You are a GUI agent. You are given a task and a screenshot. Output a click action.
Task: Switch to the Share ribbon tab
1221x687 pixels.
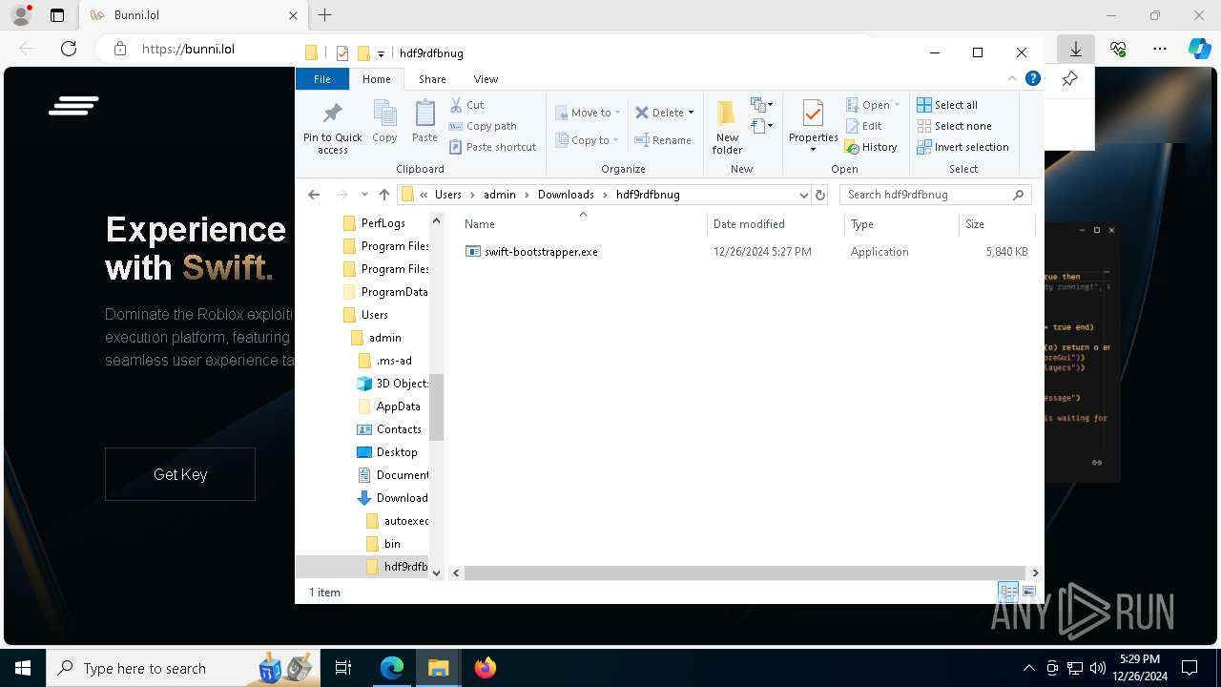coord(432,79)
